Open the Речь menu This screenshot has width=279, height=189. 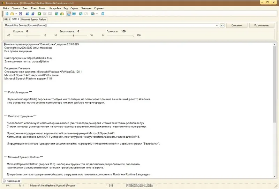coord(34,8)
